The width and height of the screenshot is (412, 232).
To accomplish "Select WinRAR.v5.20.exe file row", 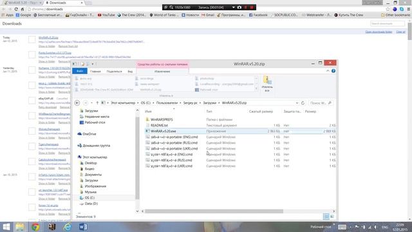I will (240, 131).
